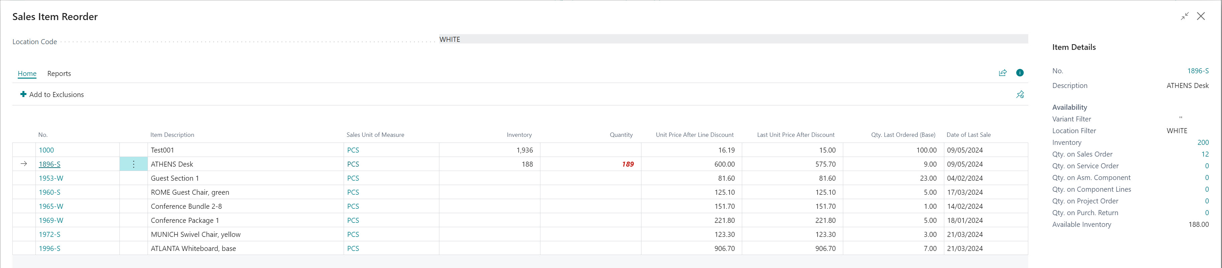Viewport: 1222px width, 268px height.
Task: Open Qty. on Sales Order value 12
Action: [1205, 154]
